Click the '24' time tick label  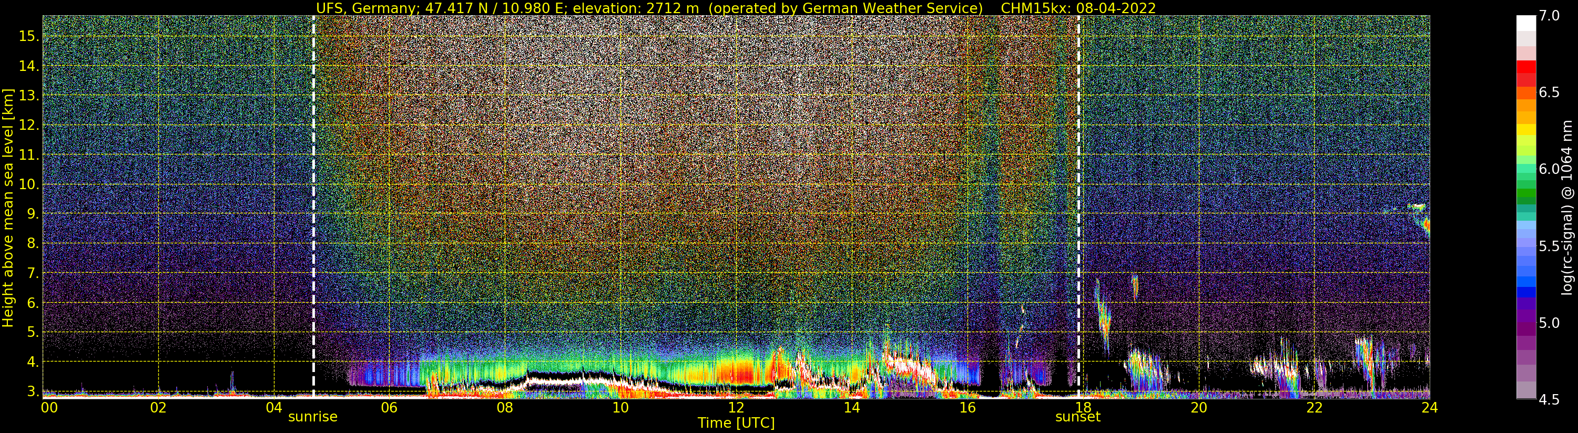coord(1429,407)
